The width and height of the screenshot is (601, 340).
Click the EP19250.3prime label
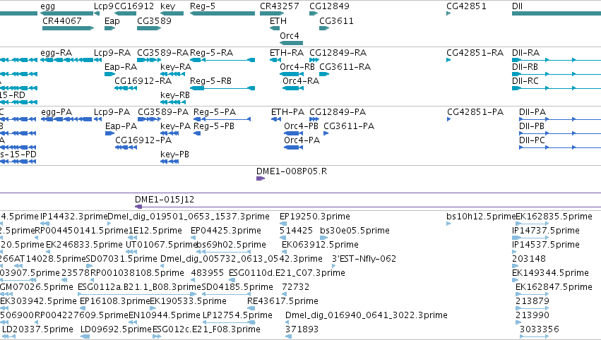coord(315,217)
